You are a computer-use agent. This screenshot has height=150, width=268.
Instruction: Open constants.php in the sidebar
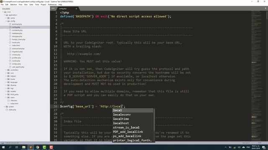[17, 30]
